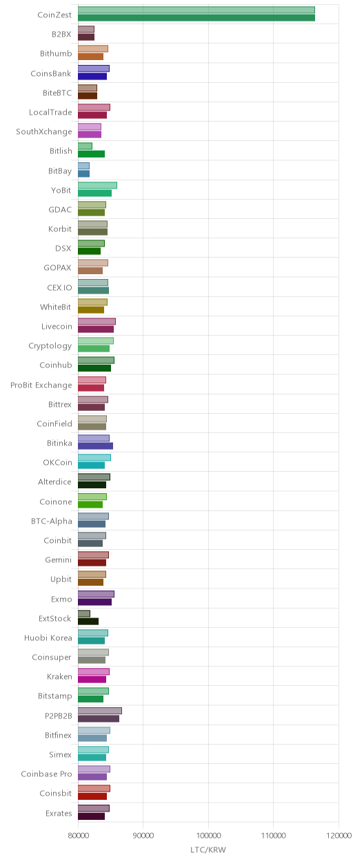Select the Coinbase Pro label
This screenshot has width=353, height=862.
click(46, 774)
